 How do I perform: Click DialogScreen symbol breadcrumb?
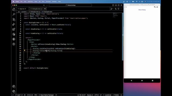tap(47, 12)
